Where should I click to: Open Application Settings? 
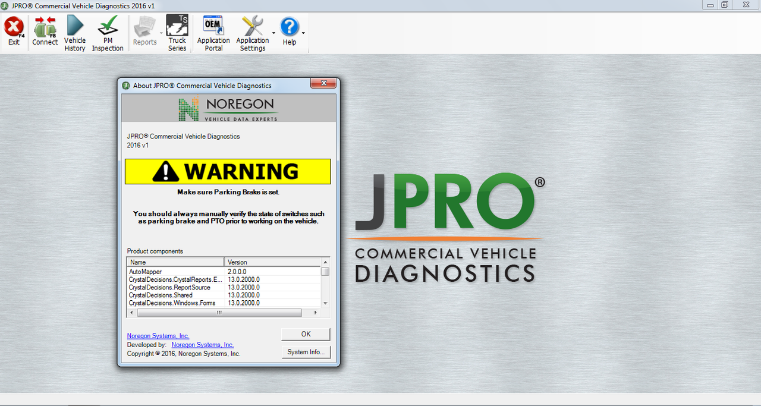pos(253,33)
